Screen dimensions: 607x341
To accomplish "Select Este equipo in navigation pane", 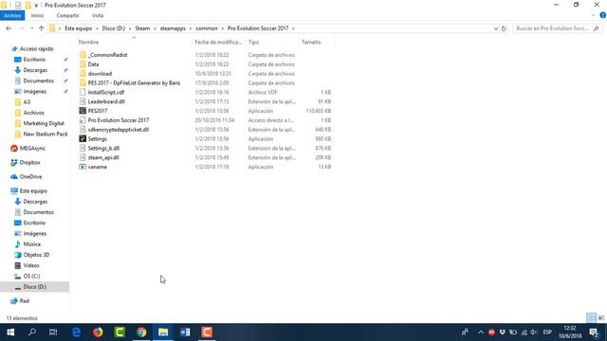I will click(x=33, y=190).
